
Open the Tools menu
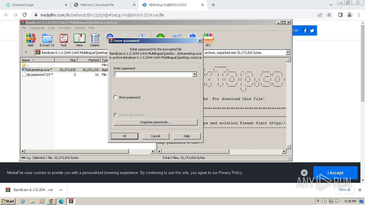click(x=51, y=28)
